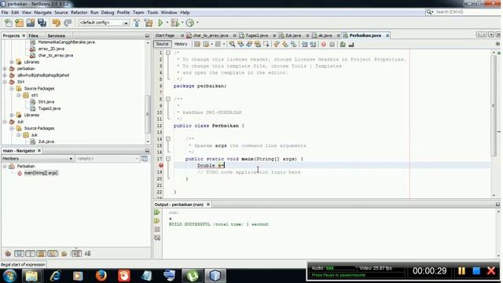Click the Last Edit icon in editor toolbar
Viewport: 503px width, 283px height.
197,44
